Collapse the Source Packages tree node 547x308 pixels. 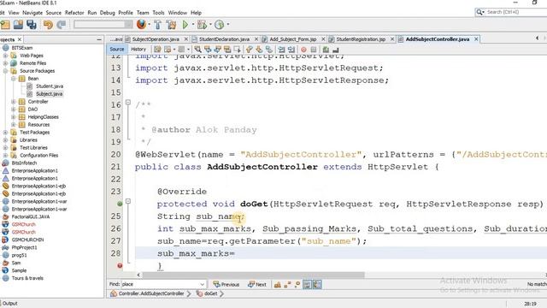(5, 71)
